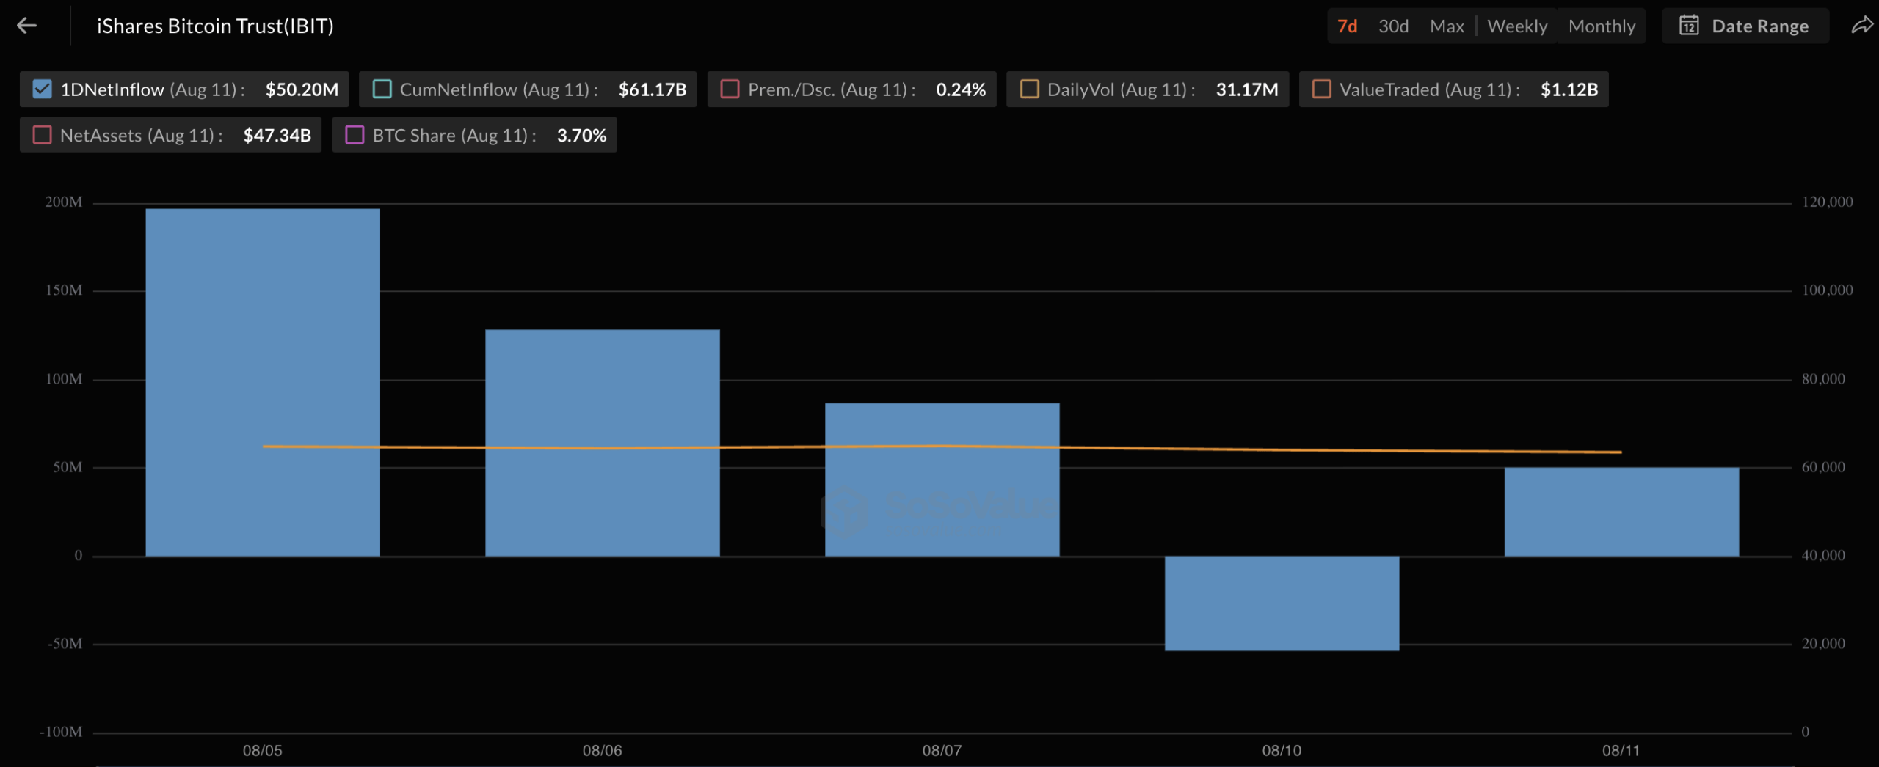Viewport: 1879px width, 767px height.
Task: Switch to the 30d range
Action: (1393, 26)
